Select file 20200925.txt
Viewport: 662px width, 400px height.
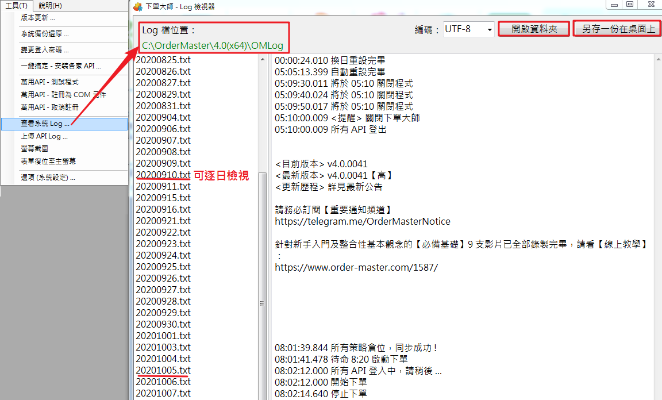click(x=163, y=267)
